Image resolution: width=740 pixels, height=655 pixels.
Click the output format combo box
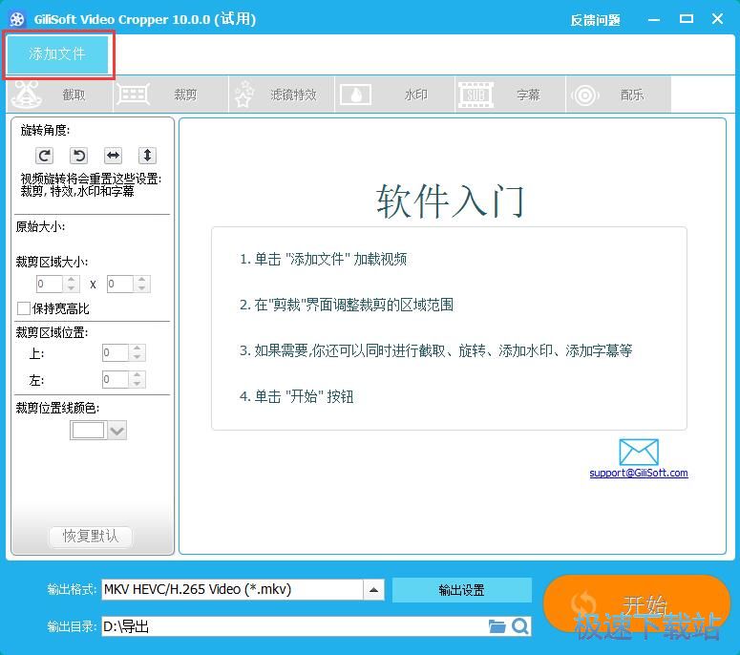click(x=243, y=589)
